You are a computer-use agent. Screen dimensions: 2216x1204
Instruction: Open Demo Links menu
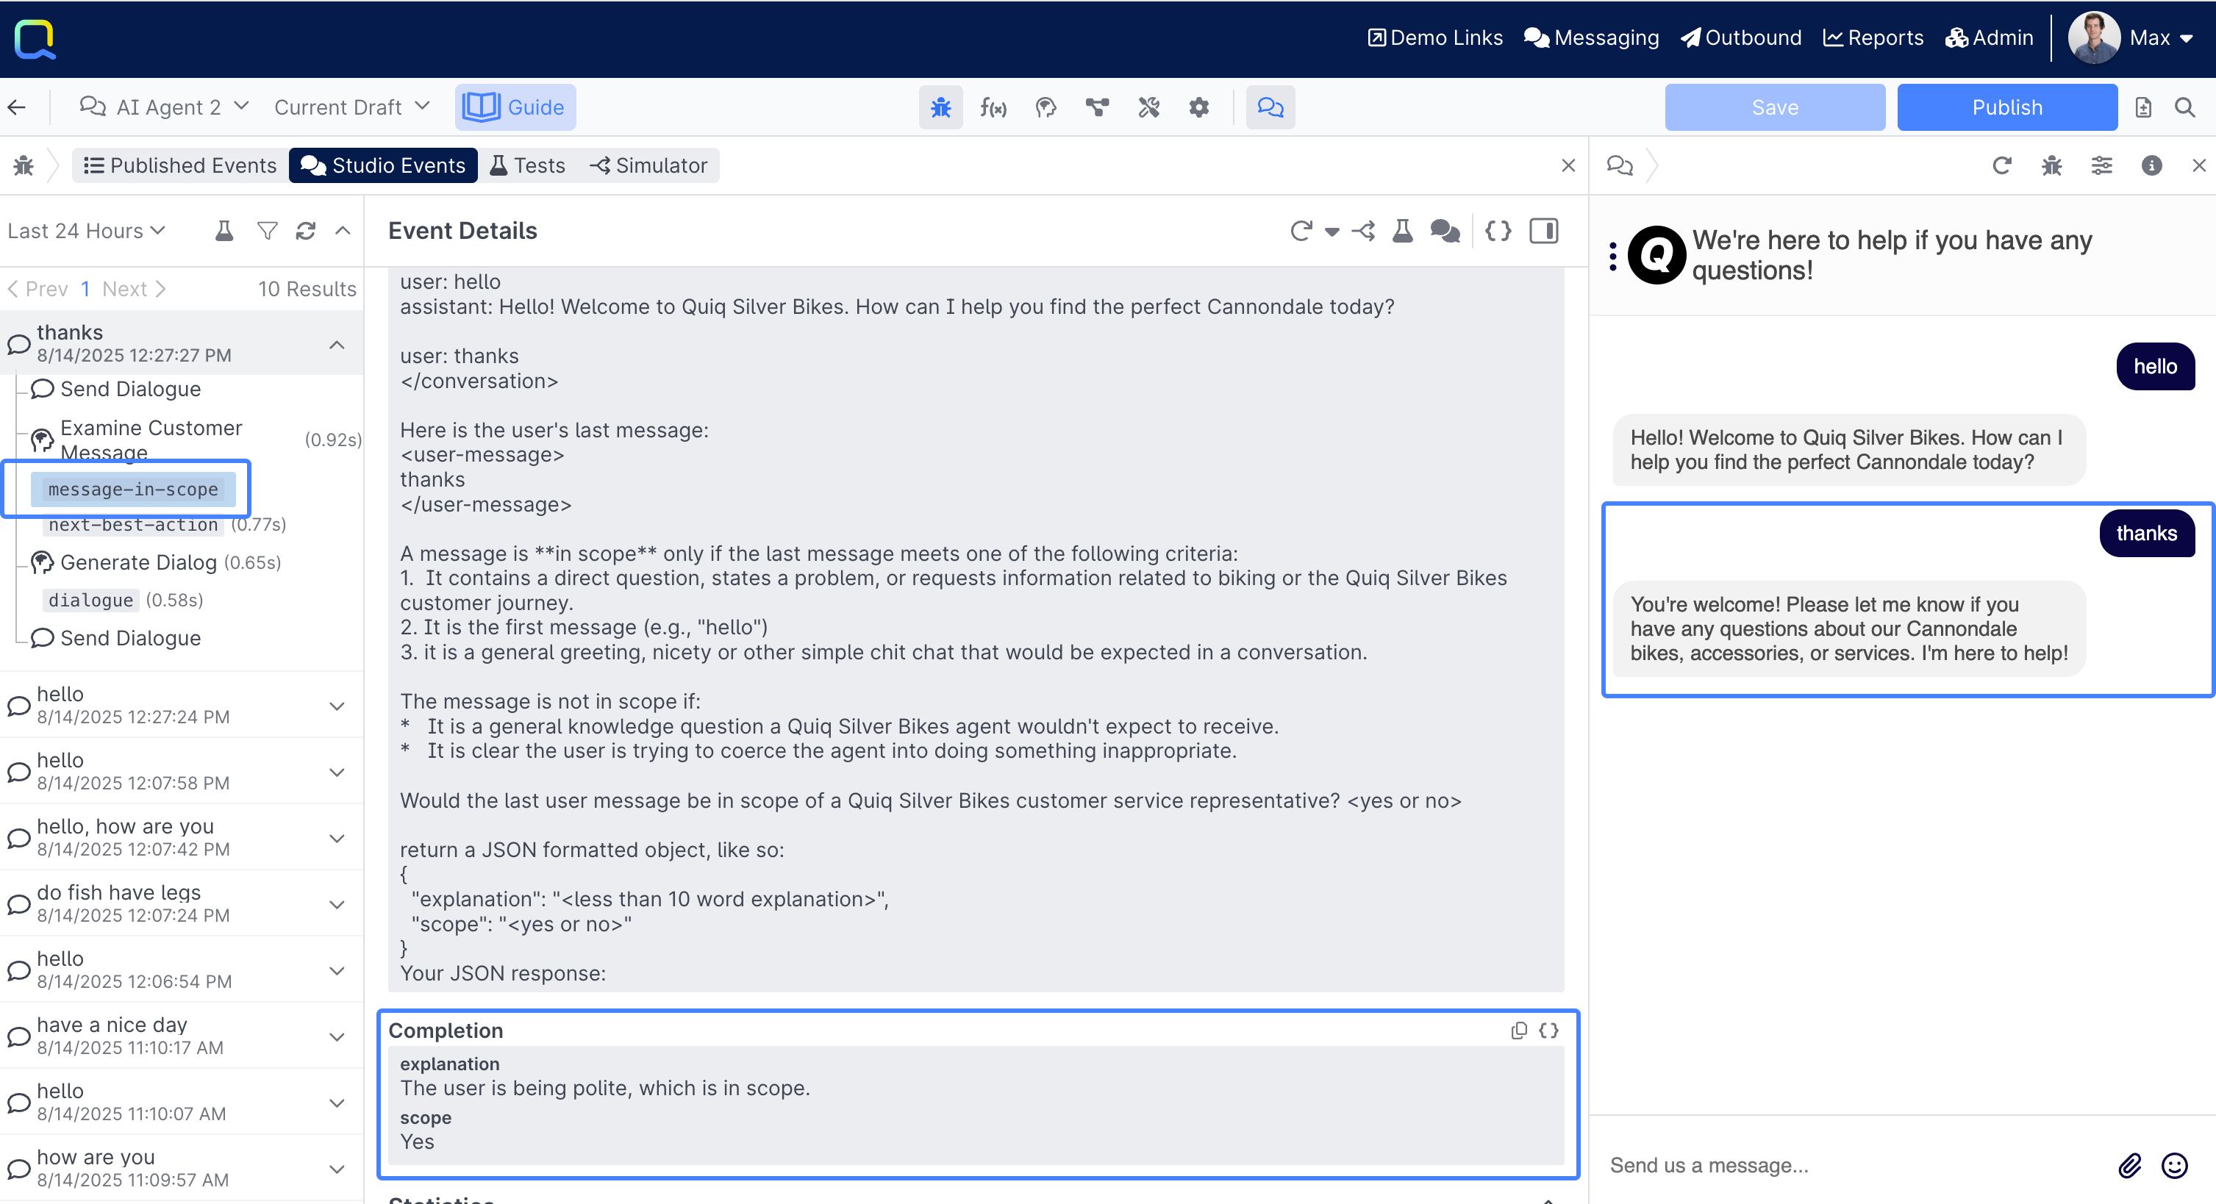[x=1435, y=37]
